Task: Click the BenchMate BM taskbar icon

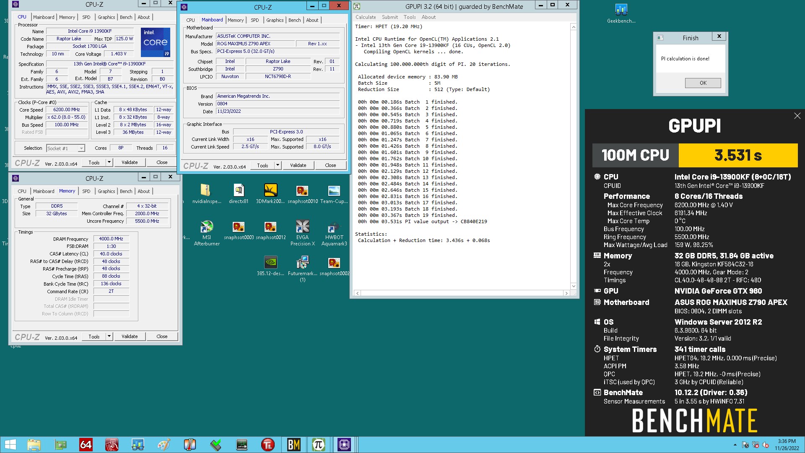Action: click(x=293, y=445)
